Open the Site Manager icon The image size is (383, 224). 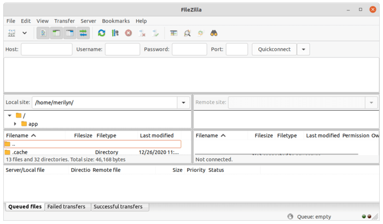click(x=11, y=33)
